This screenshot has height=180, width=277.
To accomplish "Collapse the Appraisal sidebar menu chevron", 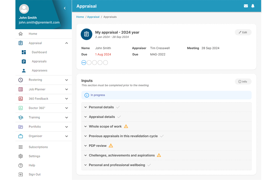I will pos(67,43).
